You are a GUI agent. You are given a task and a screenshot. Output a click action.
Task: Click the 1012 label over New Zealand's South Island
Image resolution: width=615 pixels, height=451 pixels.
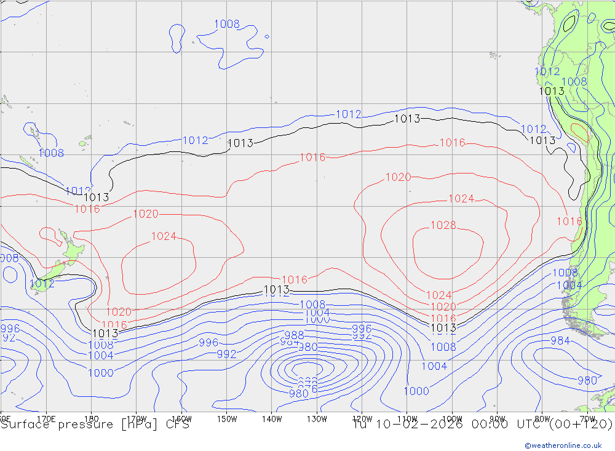(42, 284)
